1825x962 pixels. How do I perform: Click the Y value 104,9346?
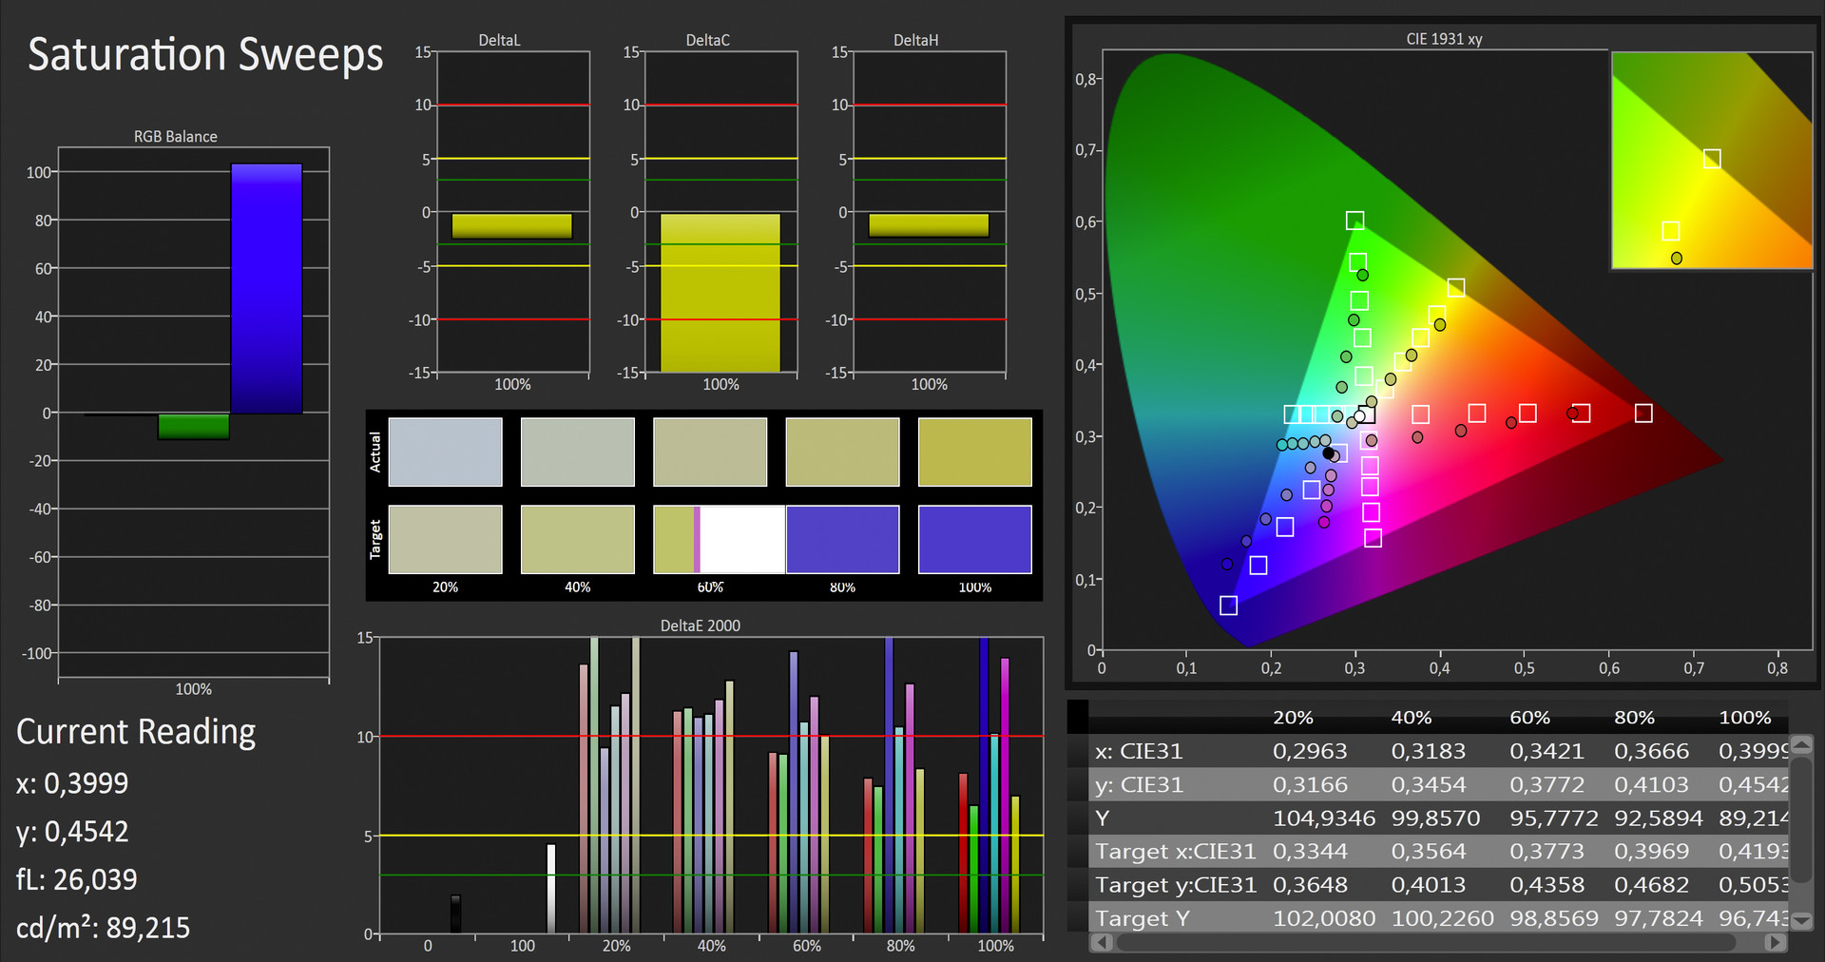1324,818
